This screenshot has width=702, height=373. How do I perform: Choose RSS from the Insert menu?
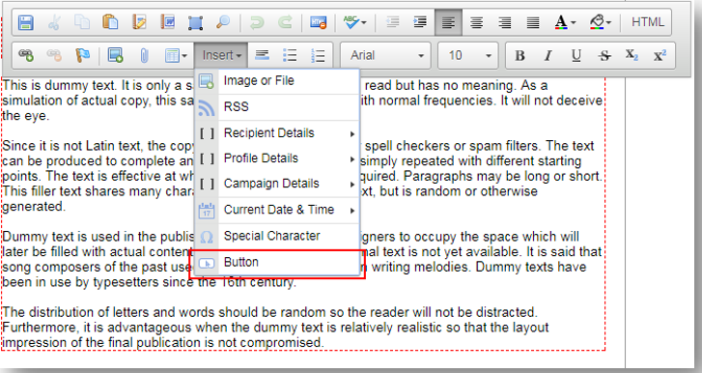pyautogui.click(x=277, y=107)
